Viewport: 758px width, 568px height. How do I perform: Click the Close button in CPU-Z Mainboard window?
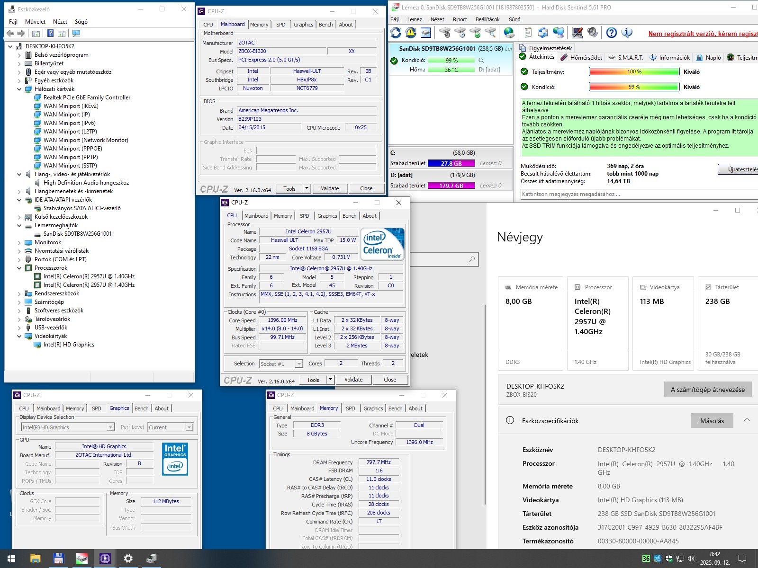tap(366, 188)
